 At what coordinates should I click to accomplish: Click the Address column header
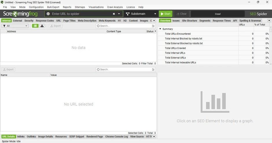click(56, 31)
